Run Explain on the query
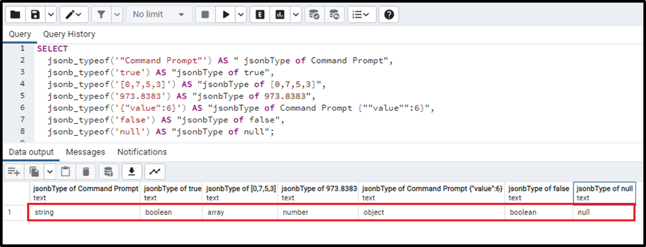This screenshot has width=646, height=247. click(260, 14)
